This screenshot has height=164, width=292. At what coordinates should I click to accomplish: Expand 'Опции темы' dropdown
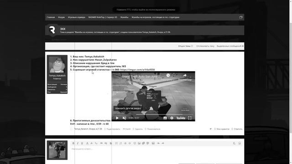[186, 46]
